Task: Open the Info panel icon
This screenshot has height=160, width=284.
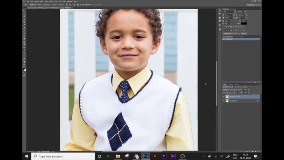Action: (220, 21)
